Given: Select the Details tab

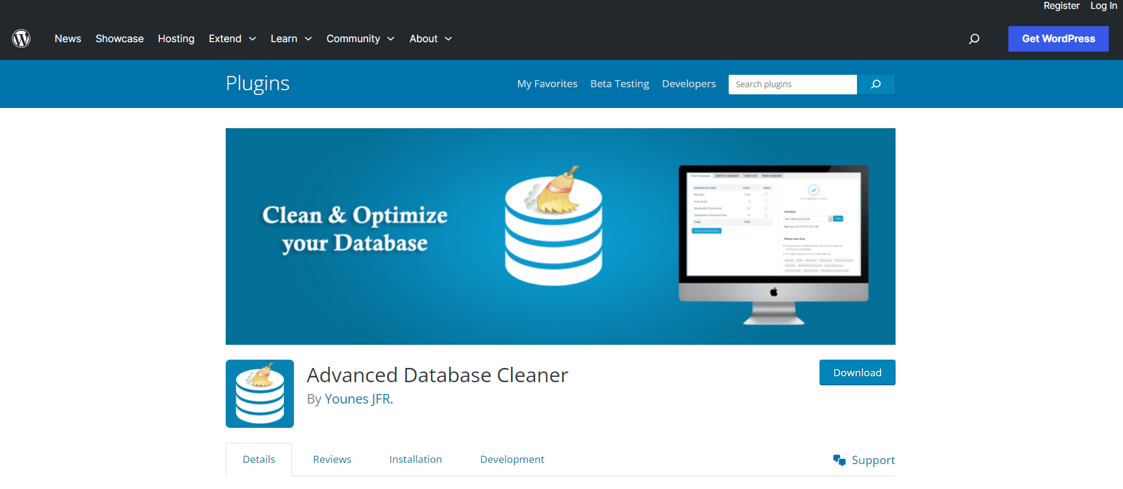Looking at the screenshot, I should pyautogui.click(x=259, y=459).
